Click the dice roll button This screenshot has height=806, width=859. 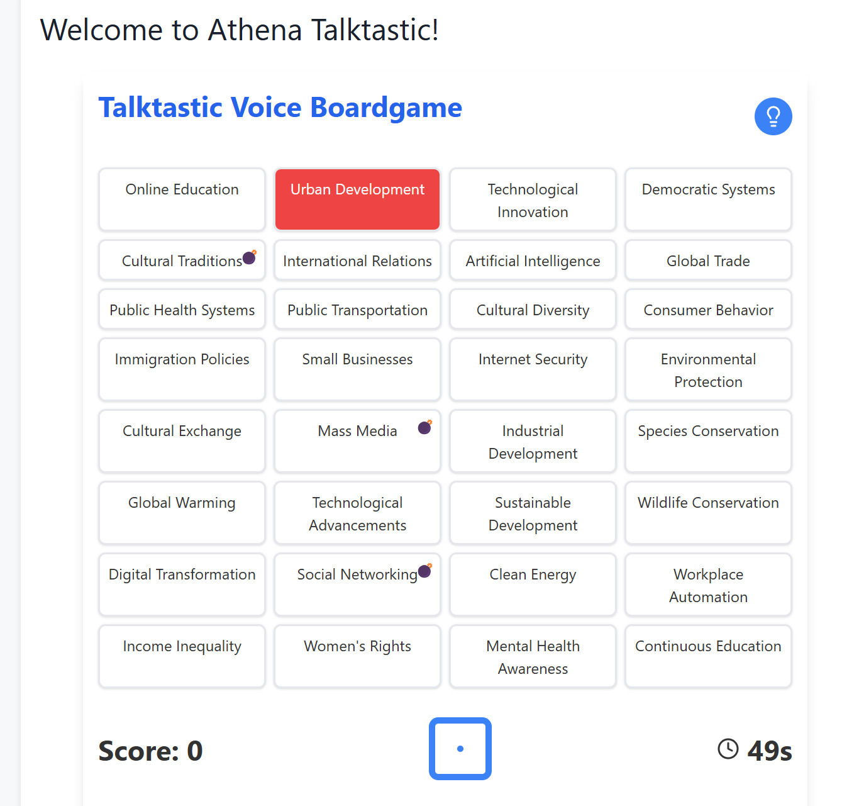point(460,749)
